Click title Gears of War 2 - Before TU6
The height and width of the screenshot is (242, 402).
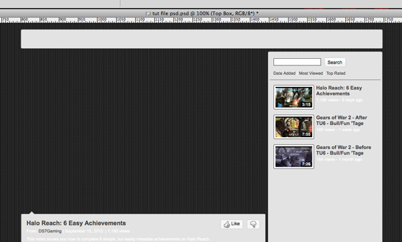click(344, 150)
